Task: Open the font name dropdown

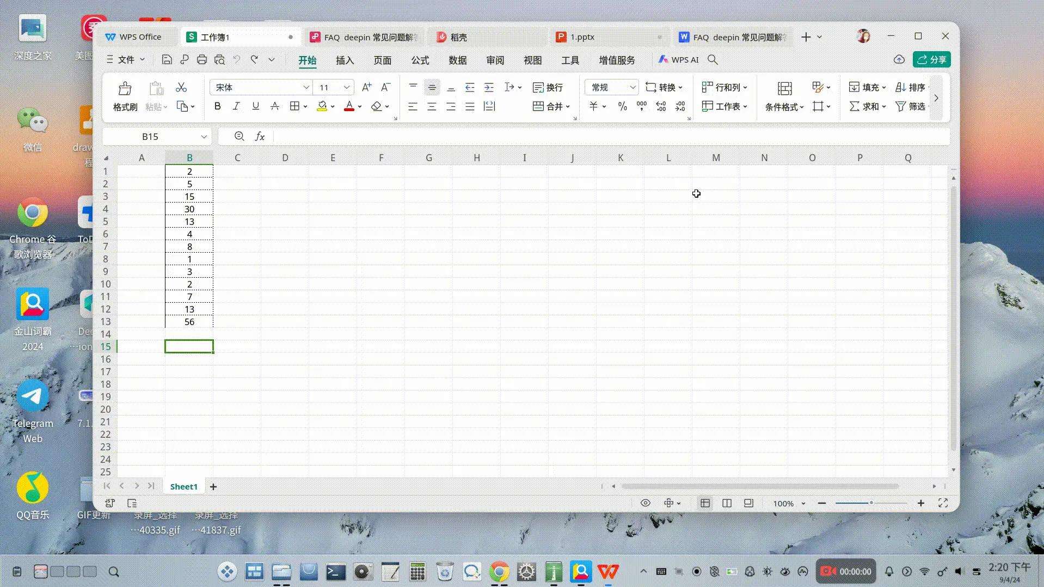Action: 307,87
